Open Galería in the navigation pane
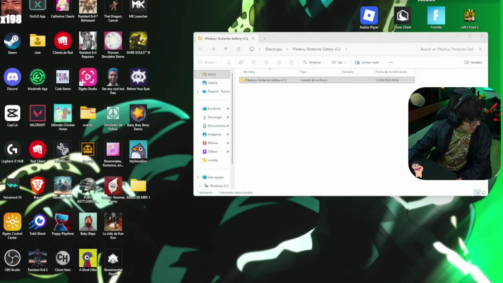This screenshot has width=503, height=283. pyautogui.click(x=212, y=83)
